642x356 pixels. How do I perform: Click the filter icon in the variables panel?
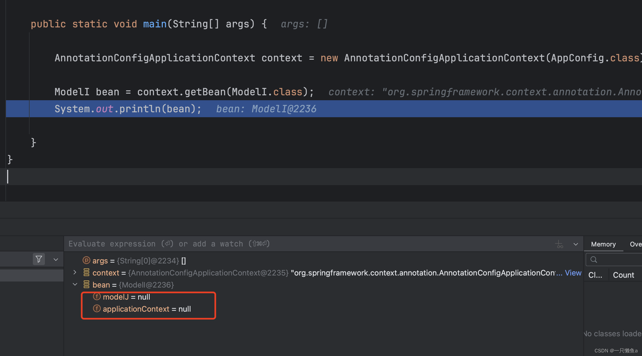pos(39,259)
